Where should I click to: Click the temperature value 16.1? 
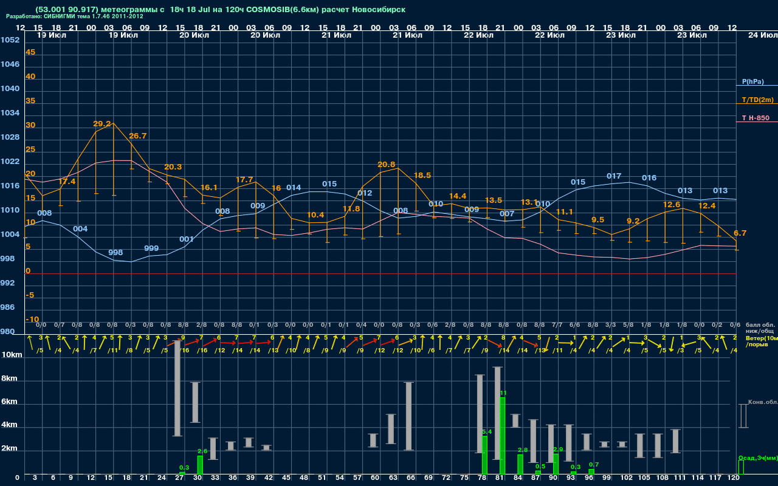pos(208,188)
